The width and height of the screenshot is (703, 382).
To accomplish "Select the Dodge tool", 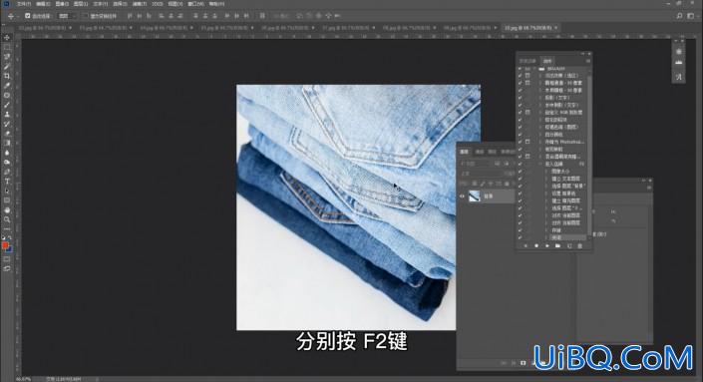I will pos(7,162).
